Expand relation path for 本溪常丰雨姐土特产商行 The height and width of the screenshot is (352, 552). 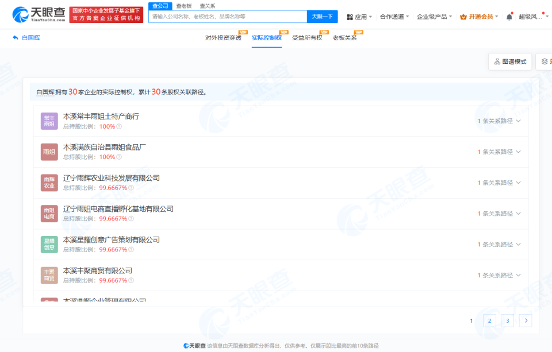pyautogui.click(x=499, y=121)
